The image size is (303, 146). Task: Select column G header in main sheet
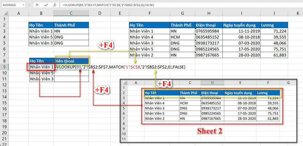coord(183,13)
